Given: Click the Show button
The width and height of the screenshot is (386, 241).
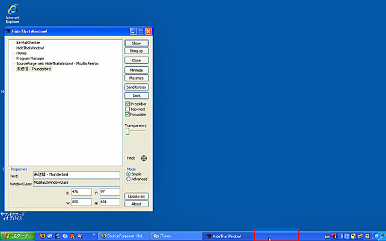Looking at the screenshot, I should tap(136, 43).
